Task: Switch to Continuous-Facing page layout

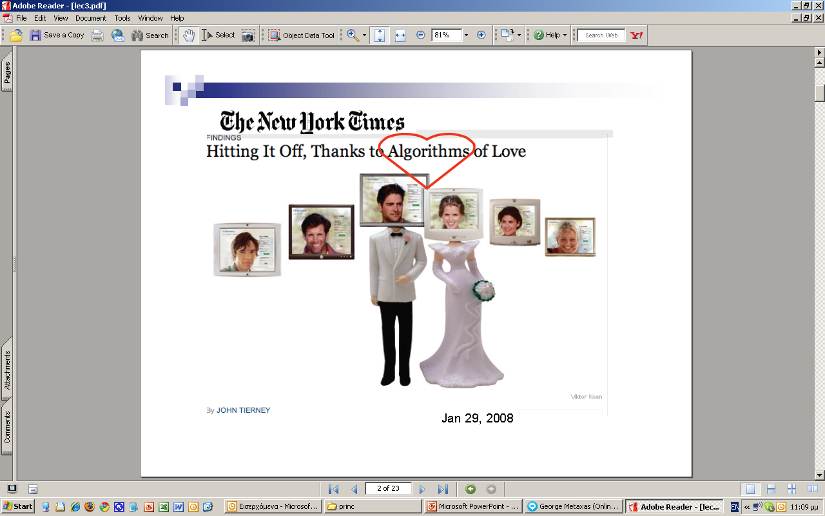Action: pos(792,489)
